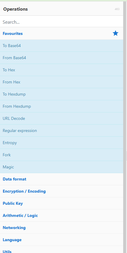Expand the Encryption / Encoding category
The height and width of the screenshot is (253, 127).
click(61, 191)
